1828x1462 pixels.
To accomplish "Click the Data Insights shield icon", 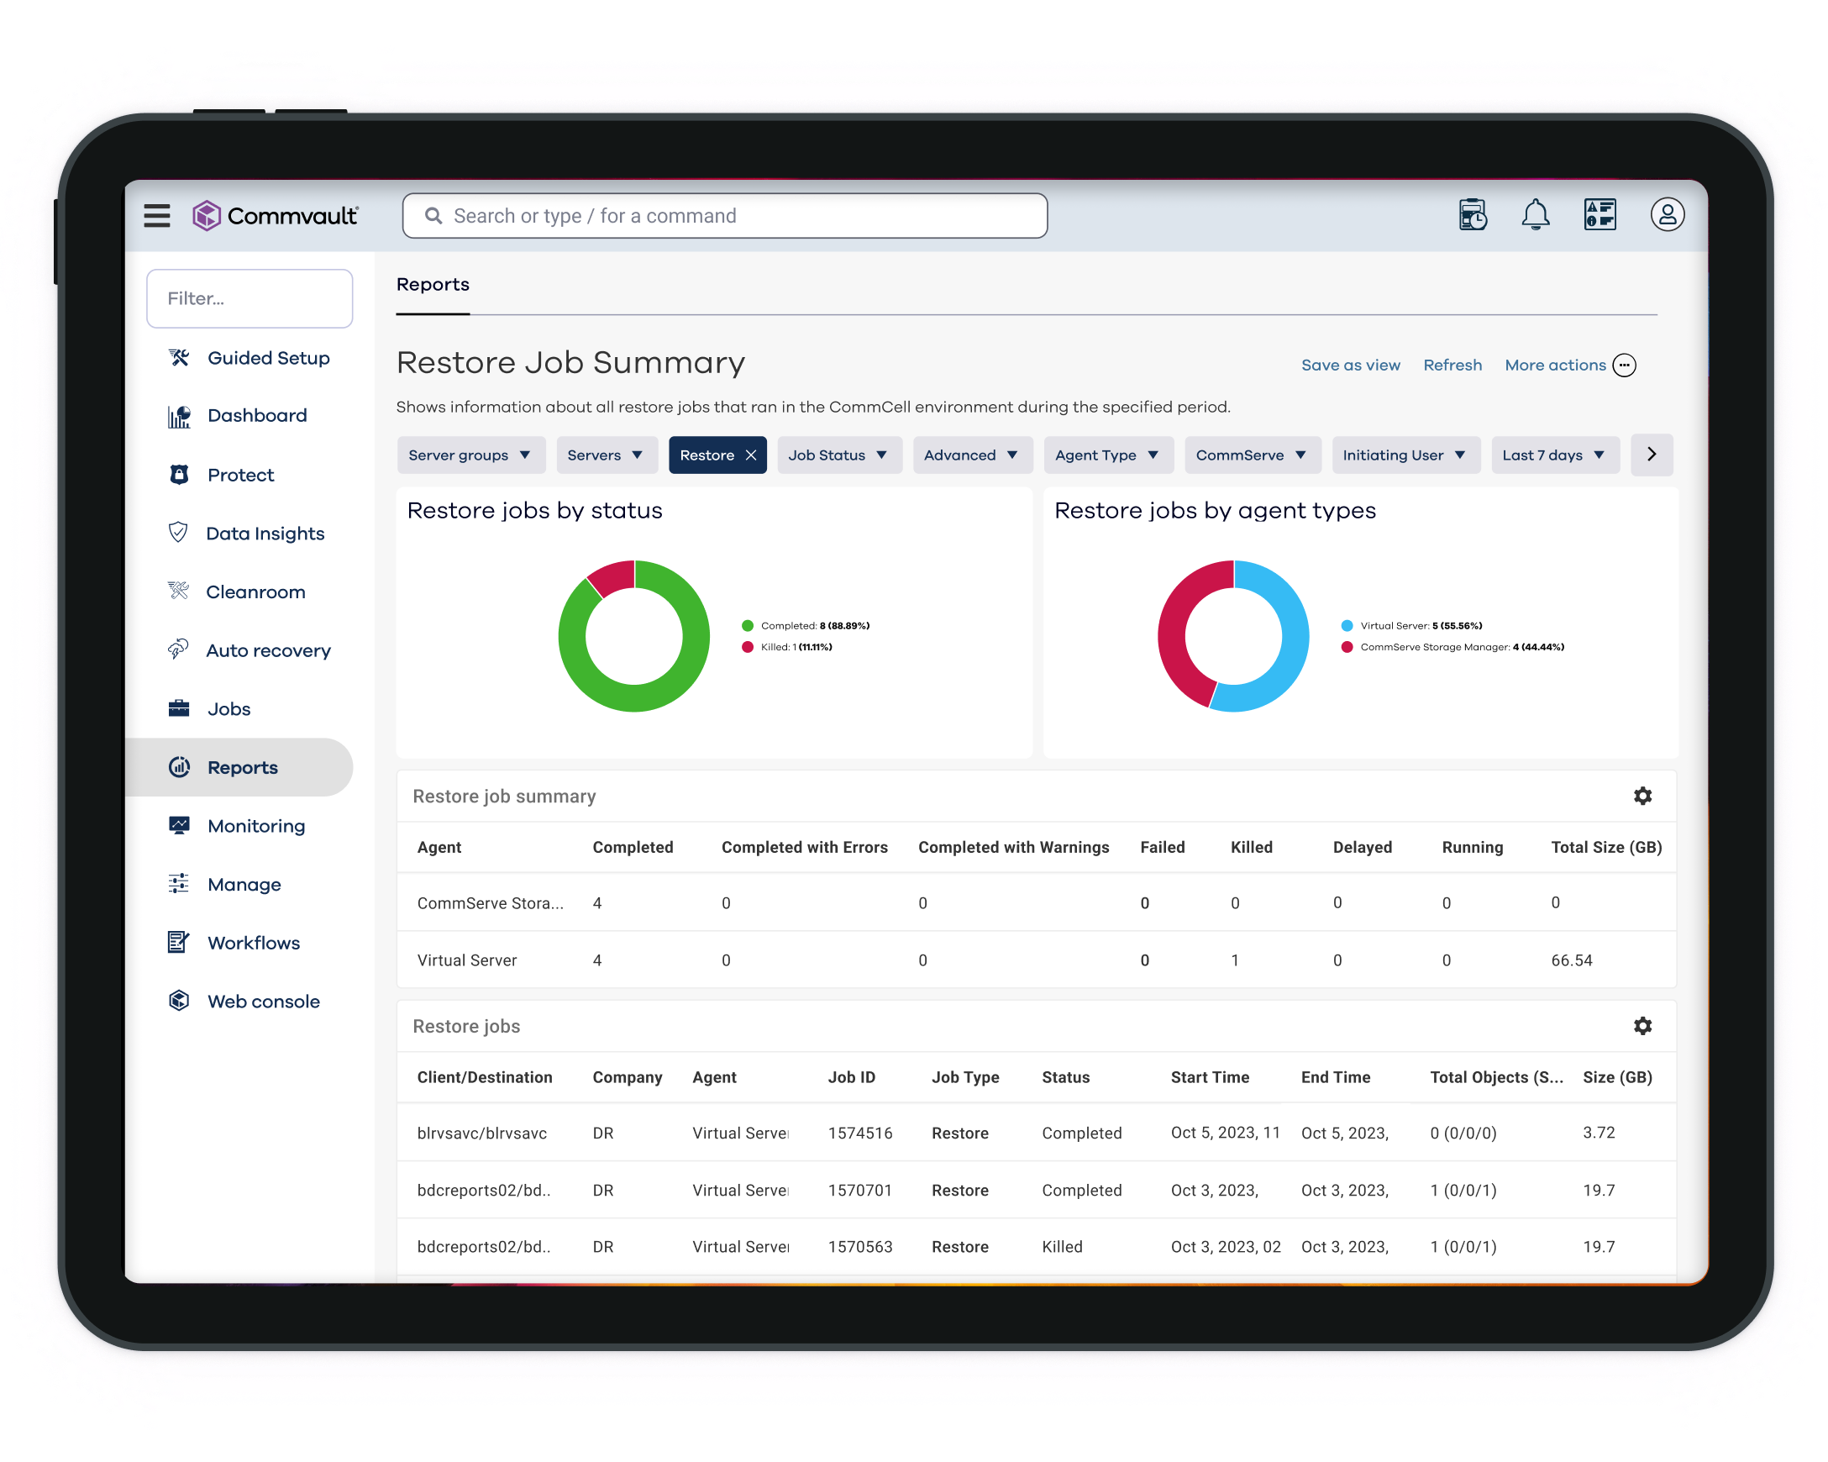I will [178, 533].
